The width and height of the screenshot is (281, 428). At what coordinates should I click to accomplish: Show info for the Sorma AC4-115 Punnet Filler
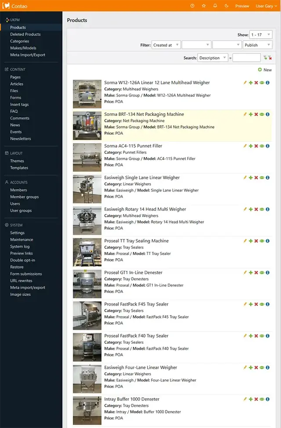(268, 146)
